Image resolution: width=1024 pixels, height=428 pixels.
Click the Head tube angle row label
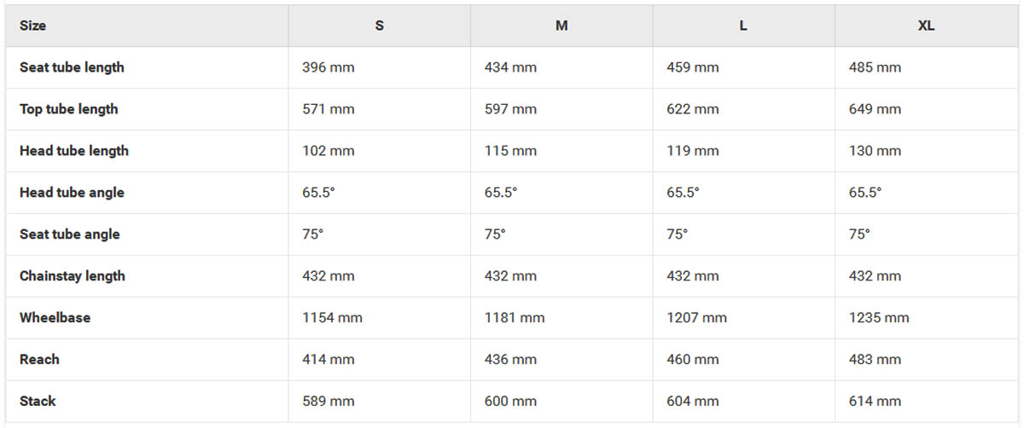72,193
